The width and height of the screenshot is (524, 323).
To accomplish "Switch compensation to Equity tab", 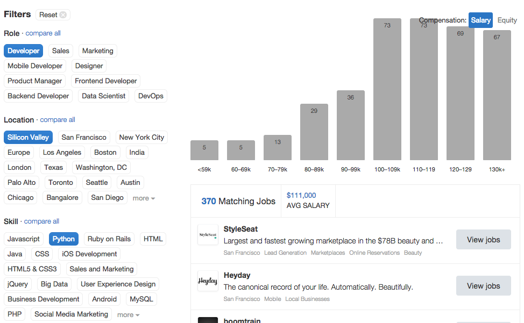I will pos(507,20).
